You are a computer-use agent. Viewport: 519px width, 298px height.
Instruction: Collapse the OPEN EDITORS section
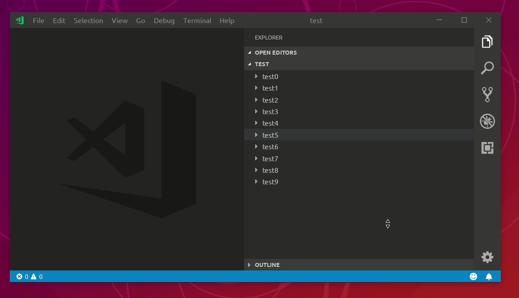[249, 52]
